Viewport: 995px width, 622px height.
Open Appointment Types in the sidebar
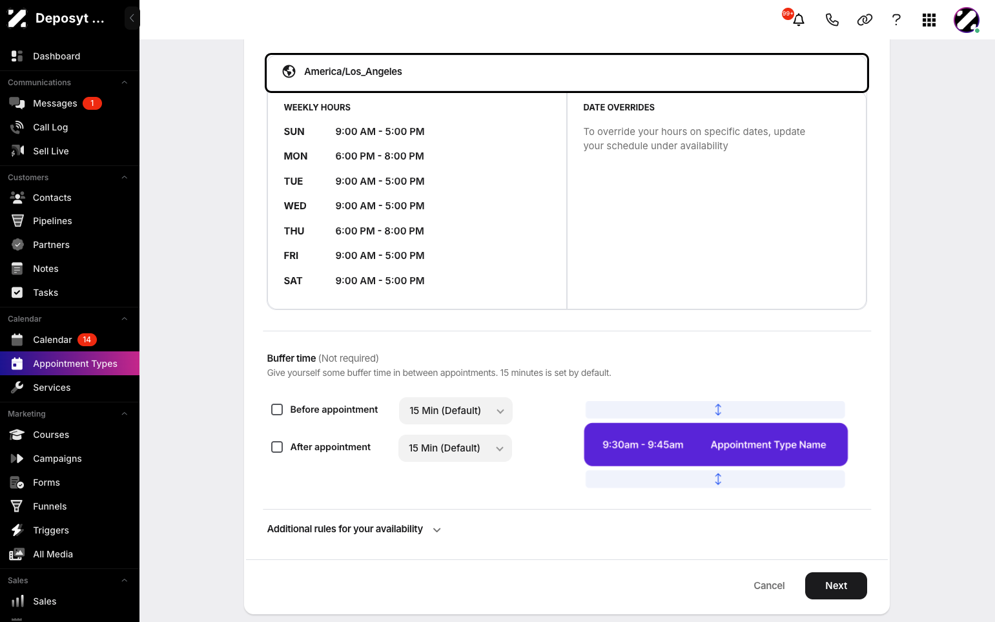pyautogui.click(x=70, y=364)
